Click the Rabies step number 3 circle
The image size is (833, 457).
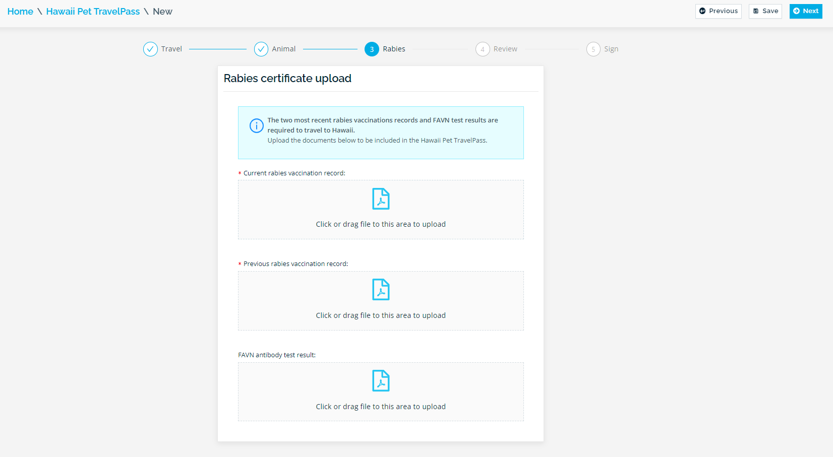coord(372,49)
